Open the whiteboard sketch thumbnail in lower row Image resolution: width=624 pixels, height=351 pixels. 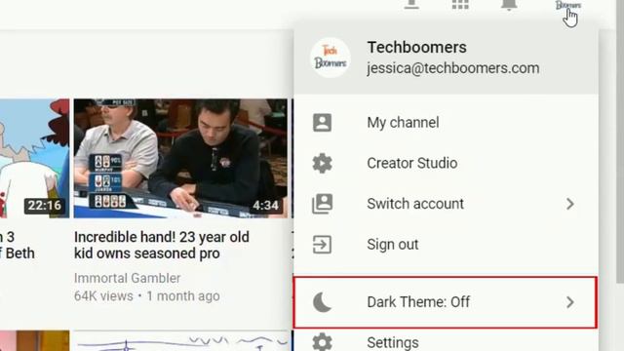[x=180, y=341]
